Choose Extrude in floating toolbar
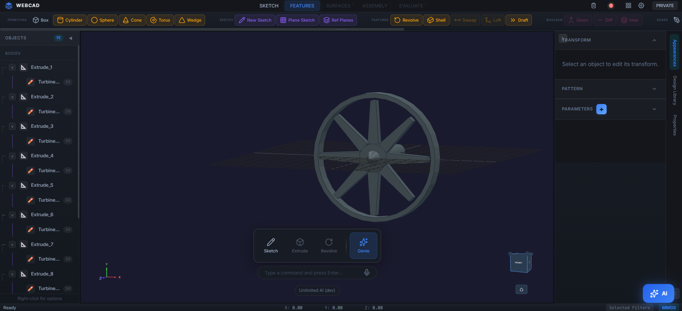Image resolution: width=682 pixels, height=311 pixels. pos(300,246)
